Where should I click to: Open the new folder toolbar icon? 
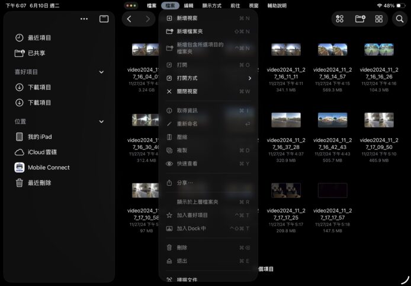click(359, 19)
